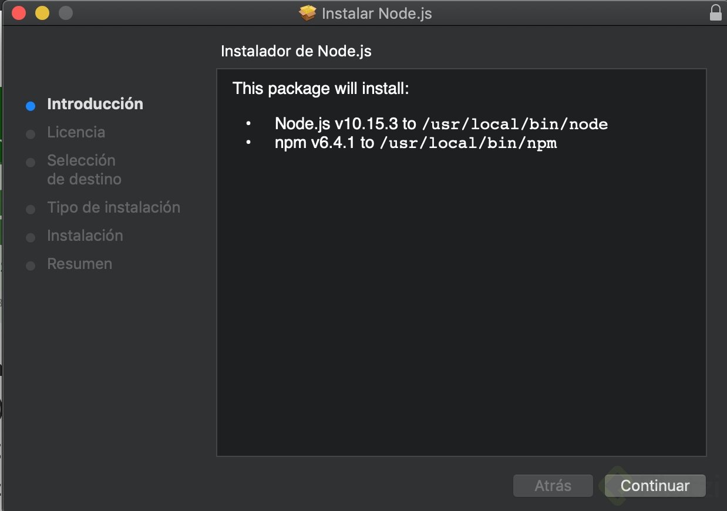Select the Licencia step in sidebar
The width and height of the screenshot is (727, 511).
coord(76,132)
